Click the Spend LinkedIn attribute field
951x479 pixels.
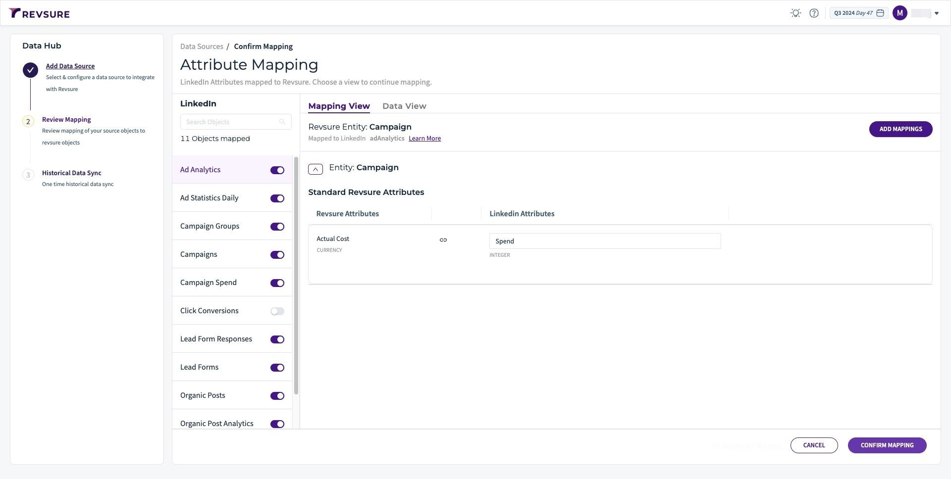pyautogui.click(x=605, y=241)
